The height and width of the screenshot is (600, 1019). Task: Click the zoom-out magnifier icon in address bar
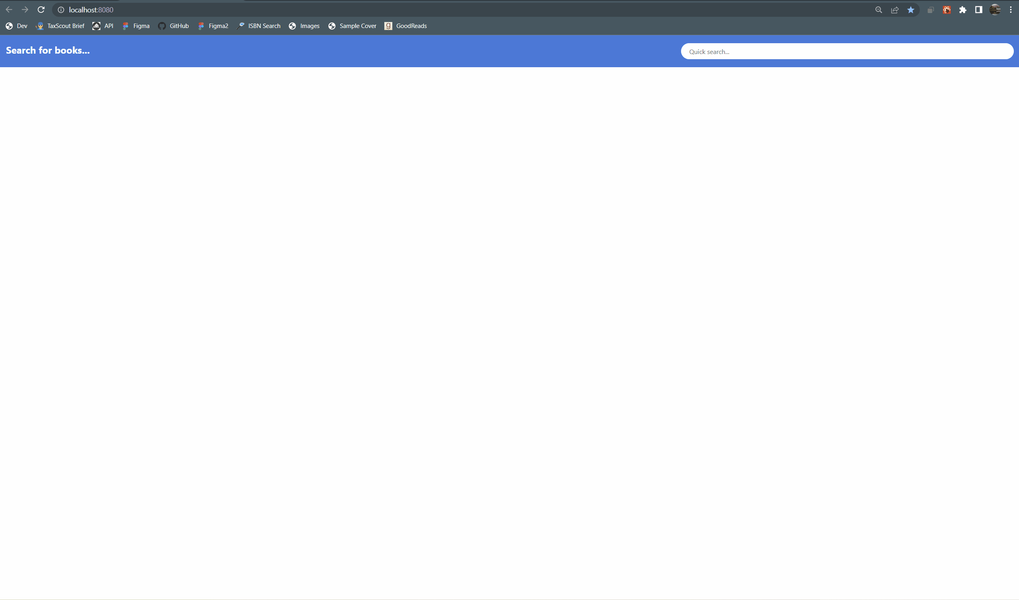point(878,10)
